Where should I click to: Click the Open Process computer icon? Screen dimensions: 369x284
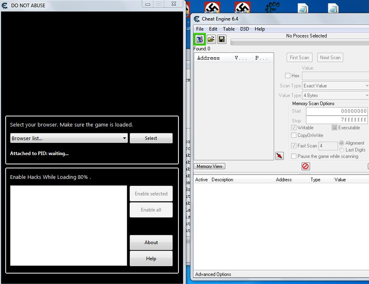[200, 39]
